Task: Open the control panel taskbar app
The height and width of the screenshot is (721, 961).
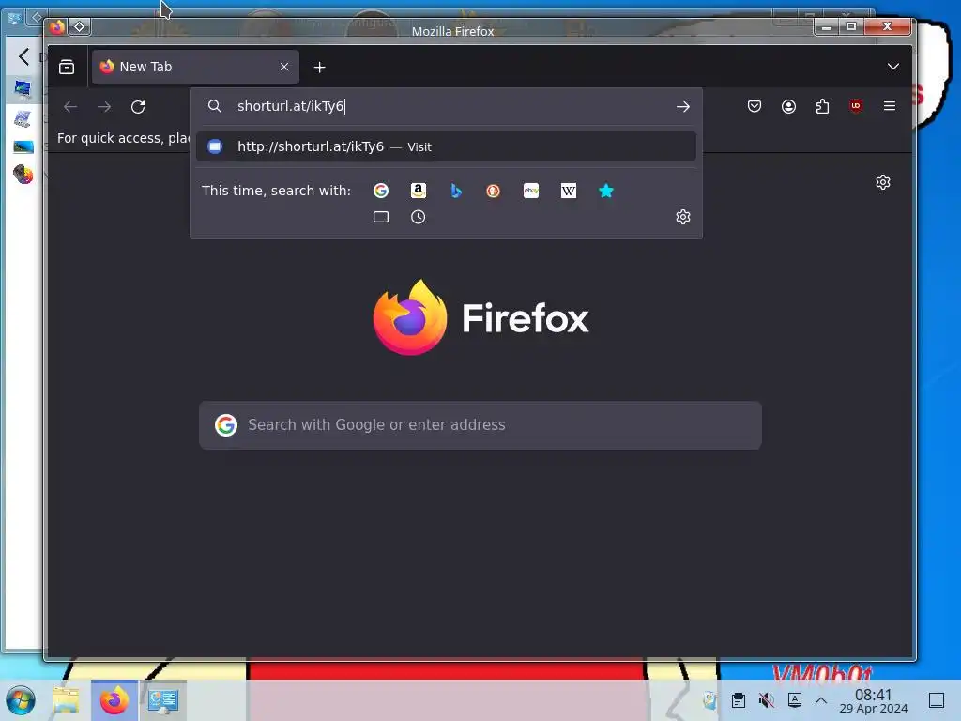Action: point(163,700)
